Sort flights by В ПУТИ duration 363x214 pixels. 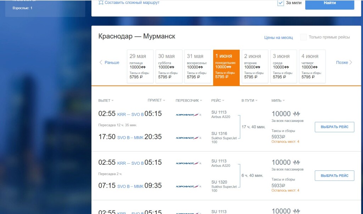(x=249, y=100)
